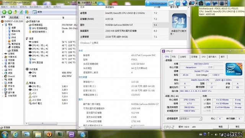This screenshot has width=245, height=138.
Task: Click the two-people users icon in EVEREST toolbar
Action: 27,12
